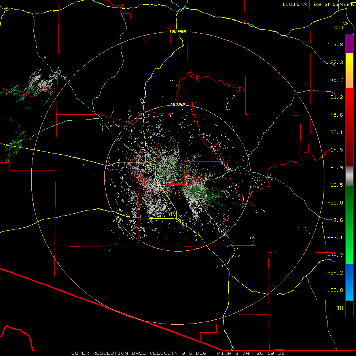Click the -109.8 legend value
Image resolution: width=356 pixels, height=356 pixels.
tap(333, 290)
